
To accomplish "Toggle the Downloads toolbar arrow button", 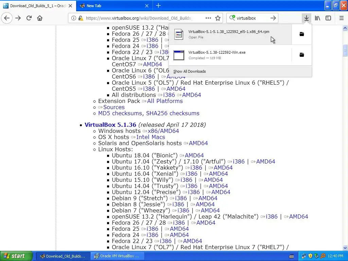I will tap(307, 18).
